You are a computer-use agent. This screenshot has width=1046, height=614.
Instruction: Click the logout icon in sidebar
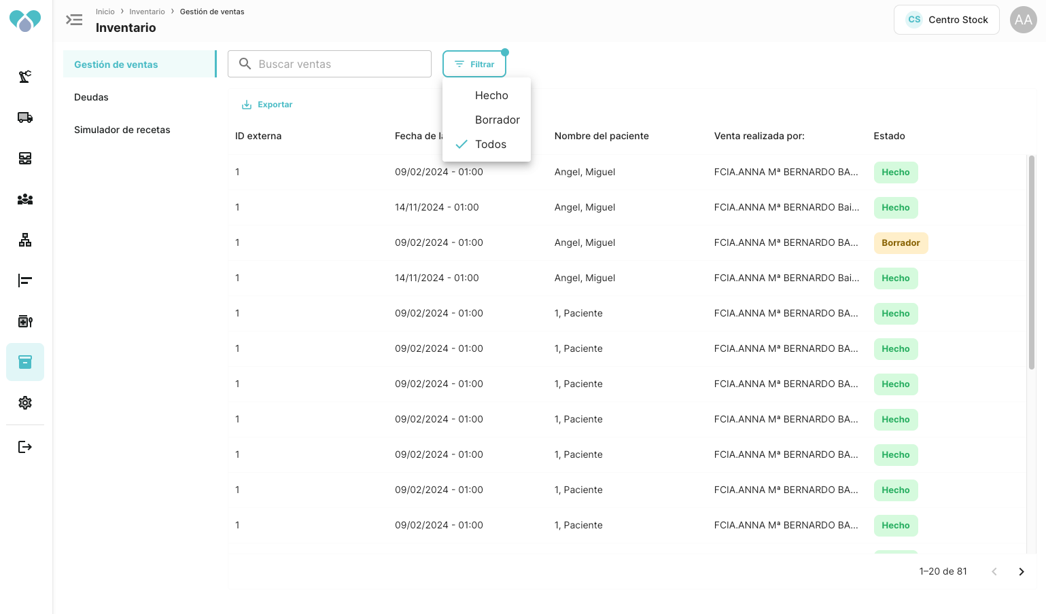coord(25,447)
